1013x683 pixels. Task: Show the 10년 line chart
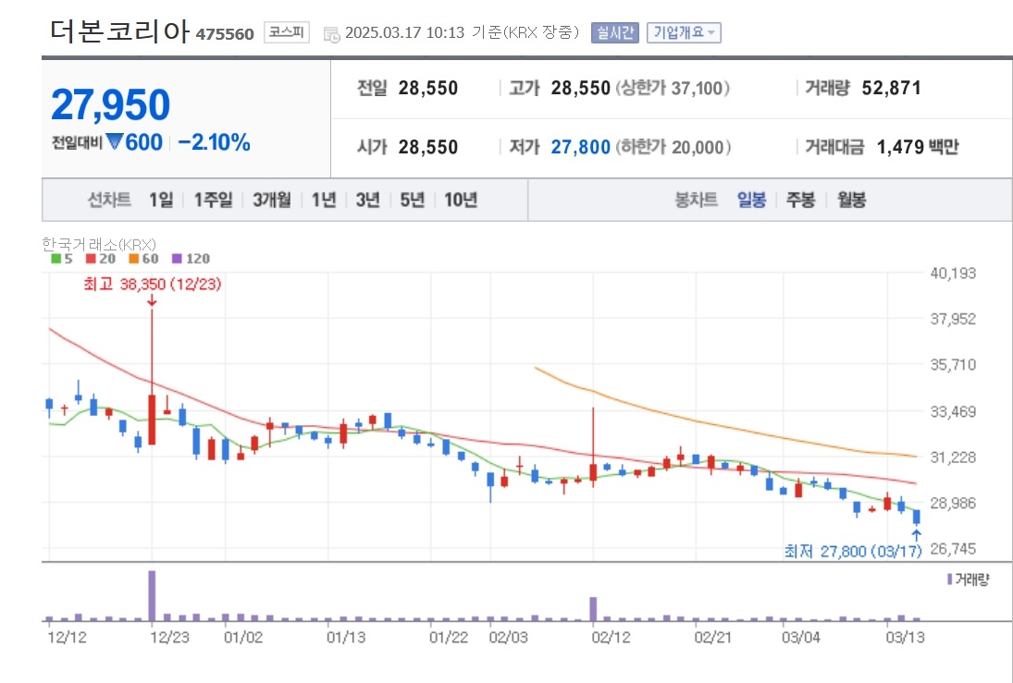coord(461,201)
